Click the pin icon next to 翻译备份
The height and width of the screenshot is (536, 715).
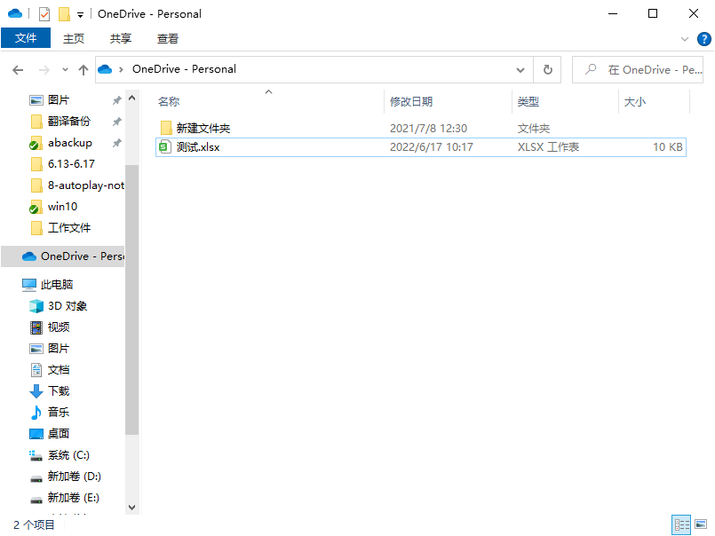click(x=117, y=122)
